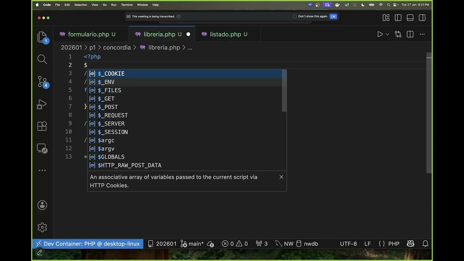Open the Terminal menu
Screen dimensions: 464x261
click(127, 5)
